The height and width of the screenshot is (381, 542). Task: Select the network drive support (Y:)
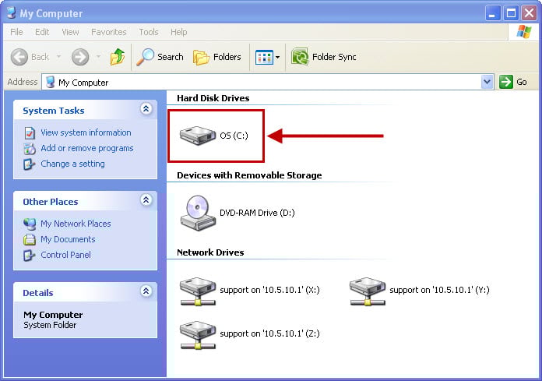(368, 291)
